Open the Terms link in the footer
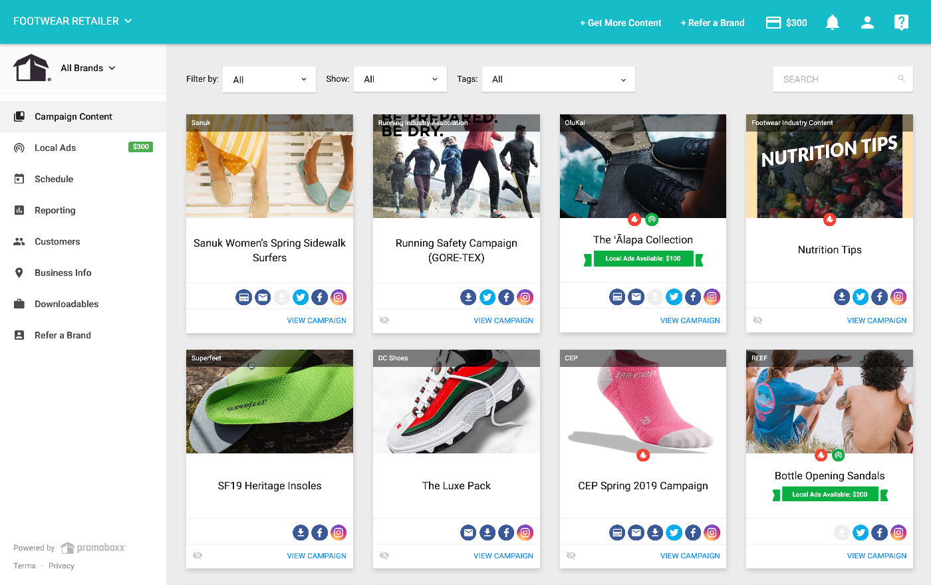 (25, 566)
